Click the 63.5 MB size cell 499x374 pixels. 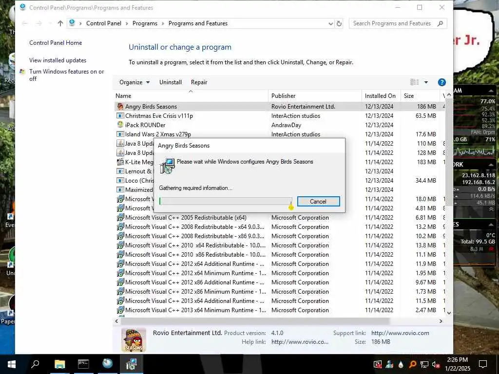[426, 116]
